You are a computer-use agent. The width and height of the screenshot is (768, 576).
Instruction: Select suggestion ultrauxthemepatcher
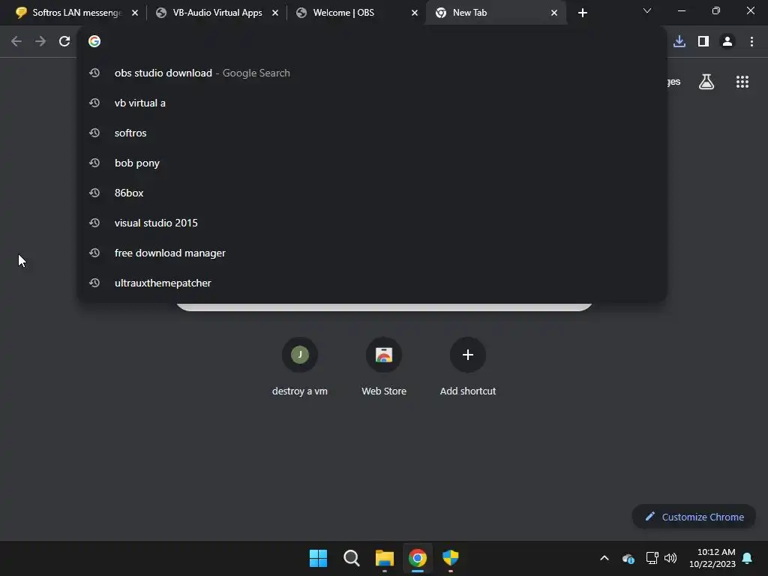[372, 283]
